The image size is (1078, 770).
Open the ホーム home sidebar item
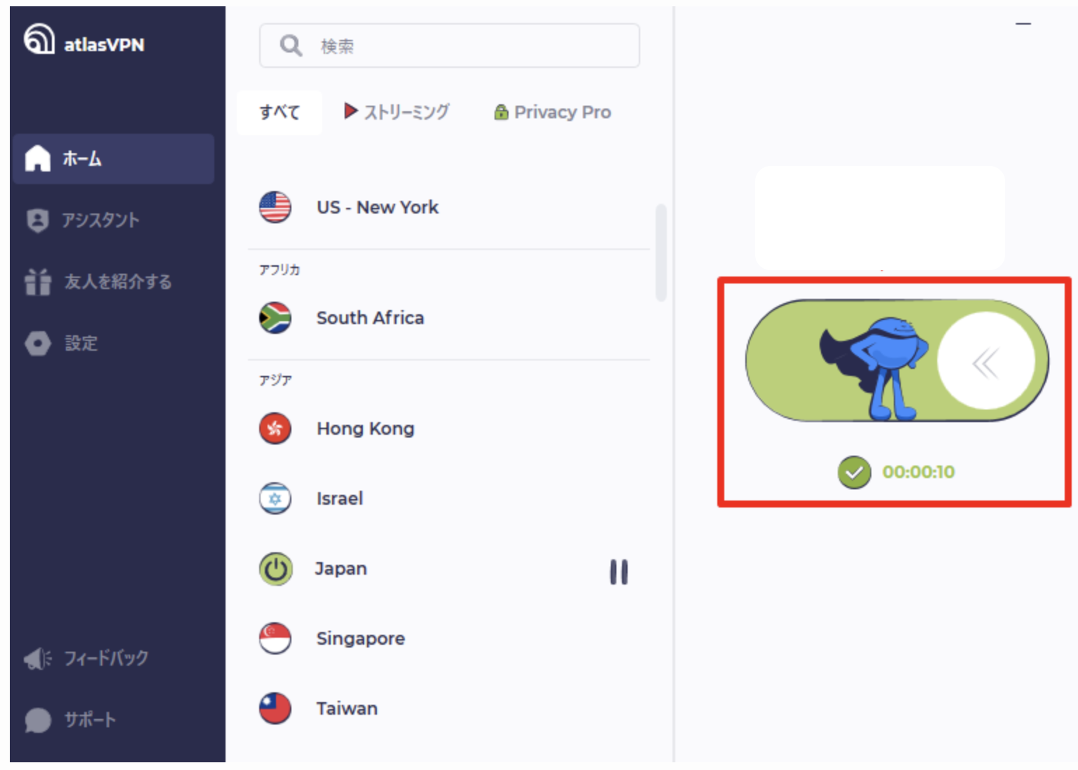click(113, 159)
